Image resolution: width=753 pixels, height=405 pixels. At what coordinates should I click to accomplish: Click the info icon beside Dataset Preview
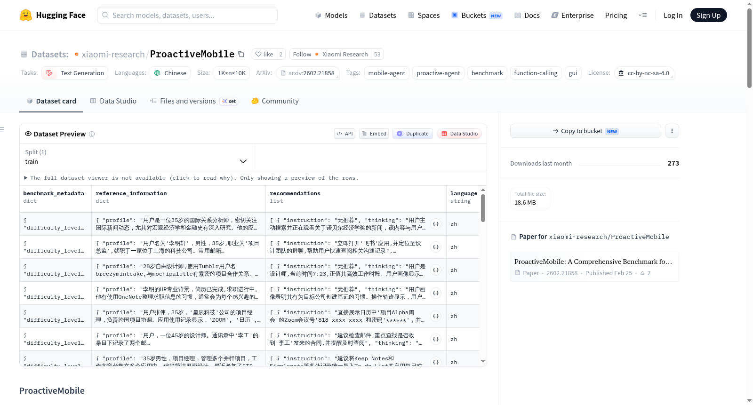coord(92,134)
